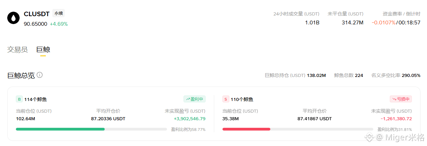Click the 名义多空比率 290.05% value
This screenshot has width=427, height=146.
tap(411, 75)
